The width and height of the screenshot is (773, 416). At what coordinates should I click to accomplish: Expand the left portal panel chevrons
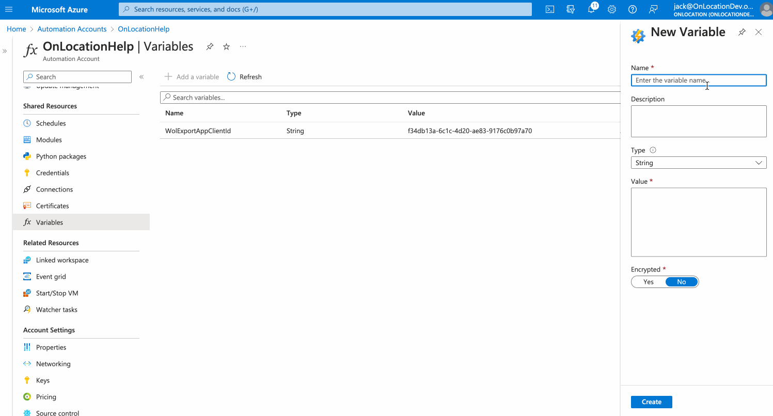tap(5, 51)
